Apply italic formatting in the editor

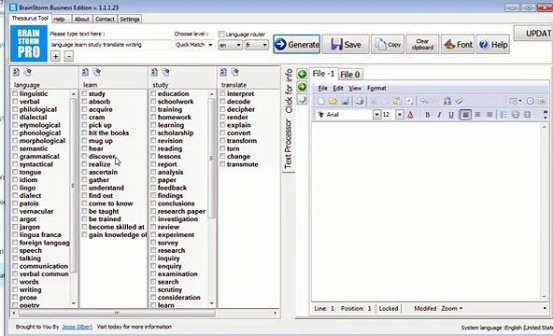pyautogui.click(x=439, y=115)
